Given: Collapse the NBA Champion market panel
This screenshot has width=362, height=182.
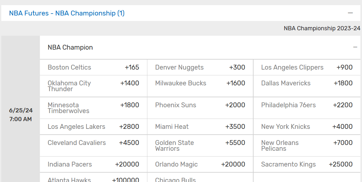Looking at the screenshot, I should coord(355,47).
